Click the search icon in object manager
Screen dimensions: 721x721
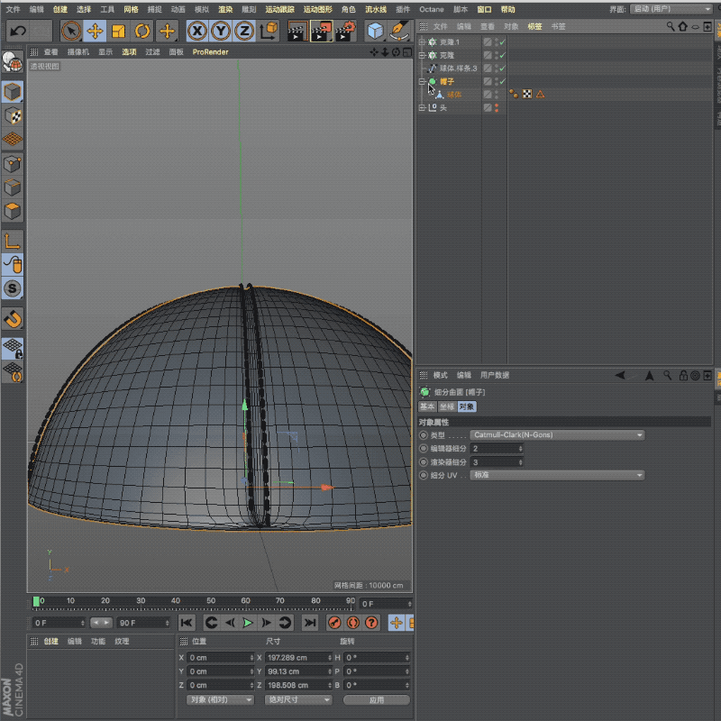[671, 26]
